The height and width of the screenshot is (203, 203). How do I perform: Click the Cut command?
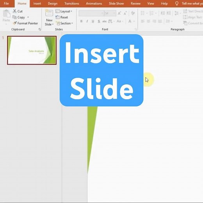(18, 11)
